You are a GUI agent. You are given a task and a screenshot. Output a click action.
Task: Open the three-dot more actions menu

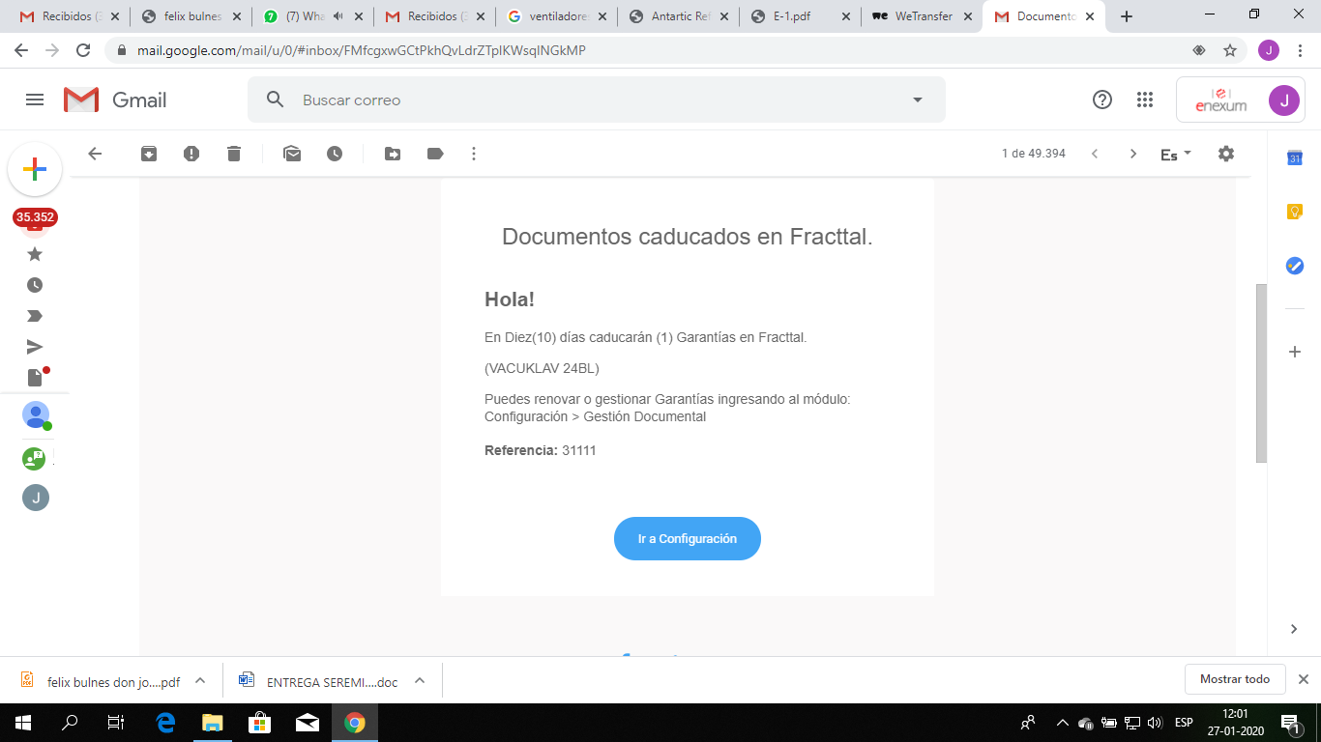pyautogui.click(x=474, y=154)
